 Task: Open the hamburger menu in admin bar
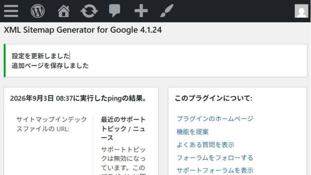point(11,11)
